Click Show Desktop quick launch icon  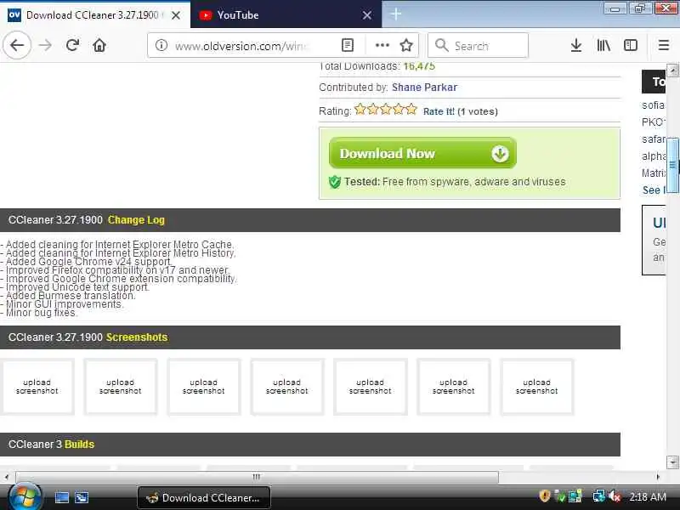61,497
